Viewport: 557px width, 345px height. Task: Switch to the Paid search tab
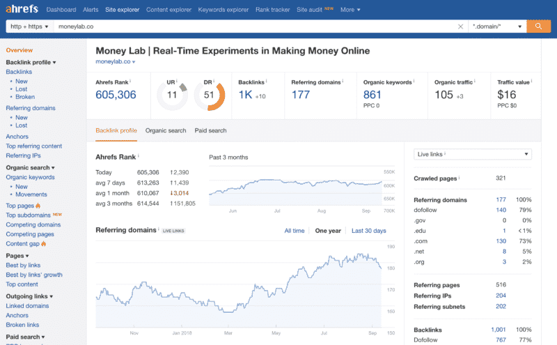tap(210, 130)
